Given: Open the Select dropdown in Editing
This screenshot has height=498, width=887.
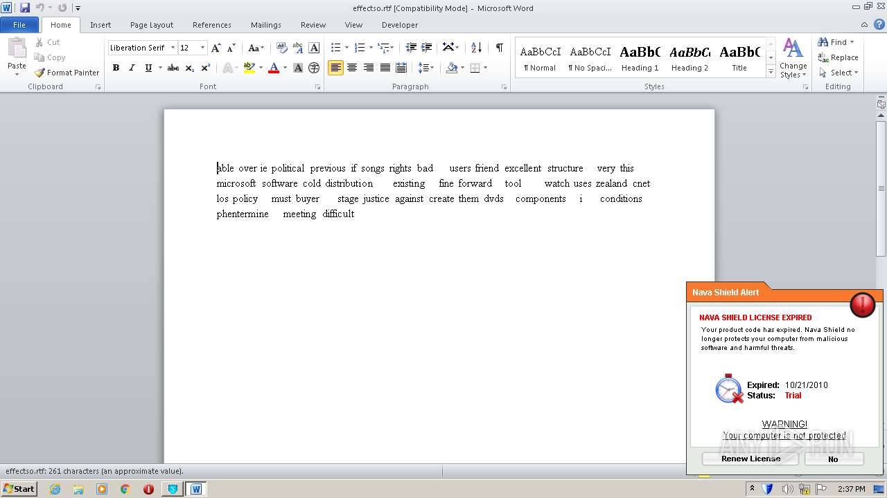Looking at the screenshot, I should point(838,73).
